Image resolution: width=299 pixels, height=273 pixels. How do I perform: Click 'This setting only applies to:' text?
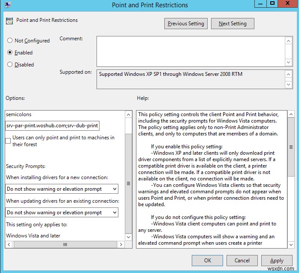[x=36, y=225]
